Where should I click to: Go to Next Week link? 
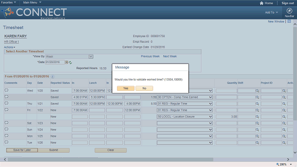point(170,57)
